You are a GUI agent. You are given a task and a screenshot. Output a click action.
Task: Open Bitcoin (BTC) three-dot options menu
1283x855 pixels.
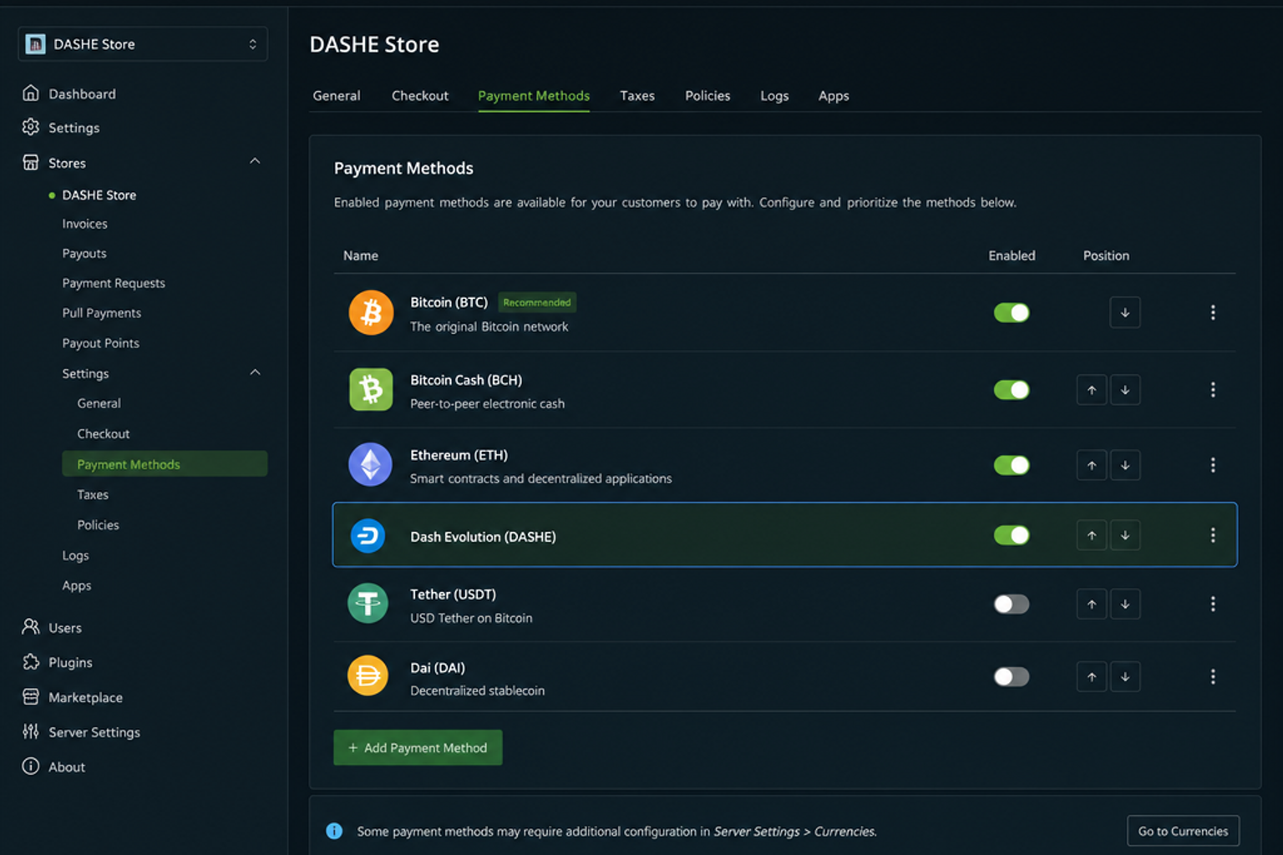pos(1213,312)
